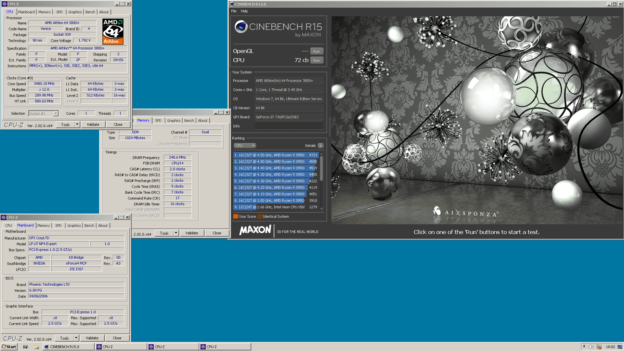Viewport: 624px width, 351px height.
Task: Click the ranking list scrollbar thumb
Action: (x=321, y=168)
